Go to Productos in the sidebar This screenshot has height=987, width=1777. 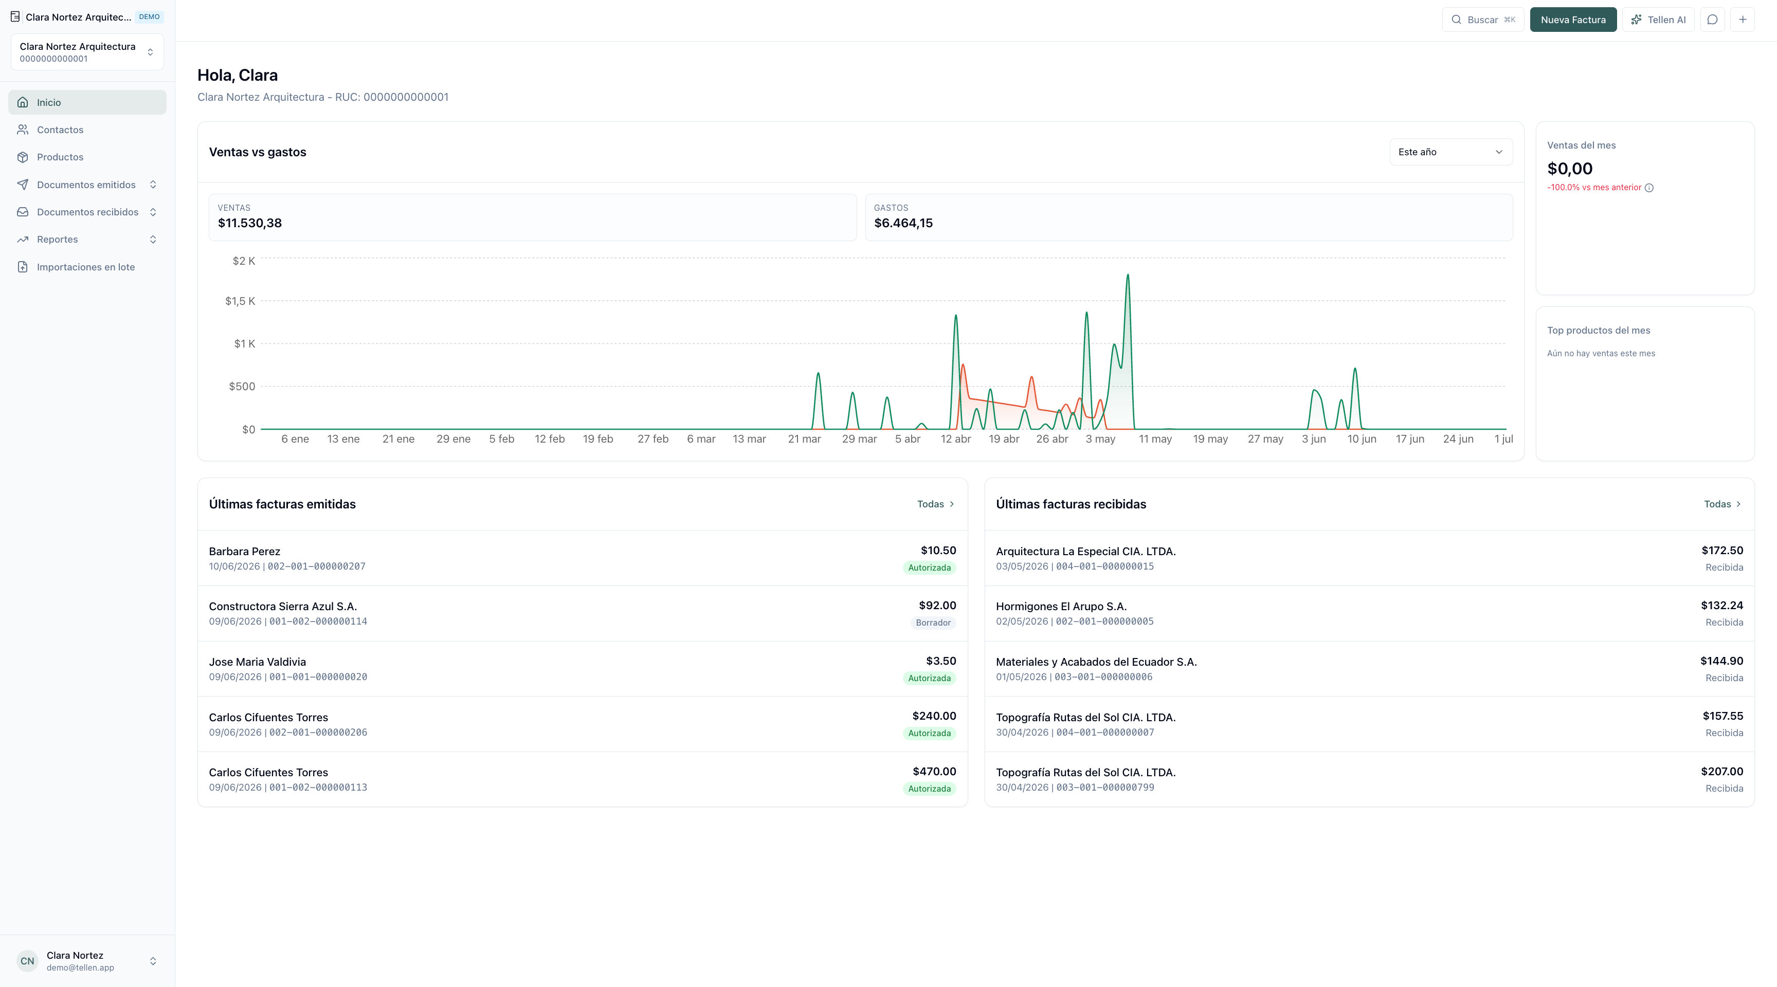(x=87, y=157)
